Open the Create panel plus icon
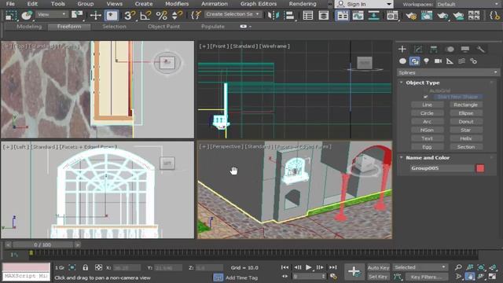 point(402,49)
